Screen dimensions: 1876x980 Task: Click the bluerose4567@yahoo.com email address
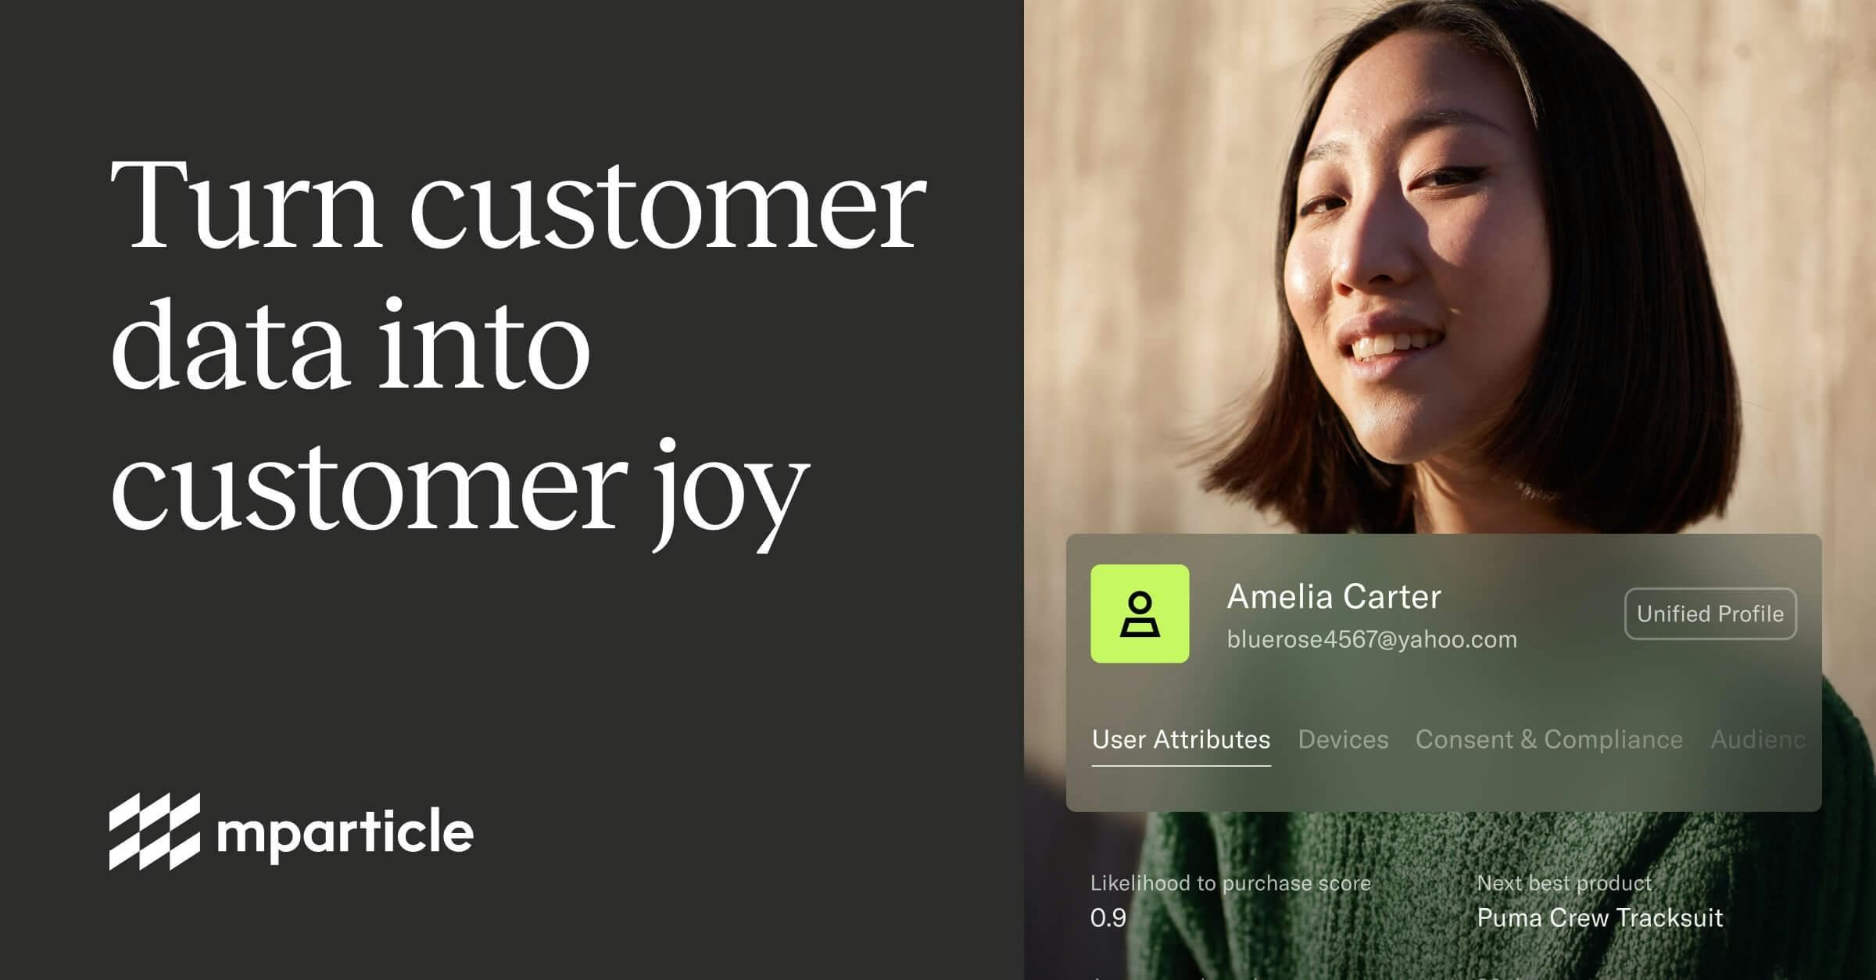[1372, 639]
